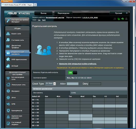Open VPN settings icon
Image resolution: width=136 pixels, height=129 pixels.
tap(8, 104)
